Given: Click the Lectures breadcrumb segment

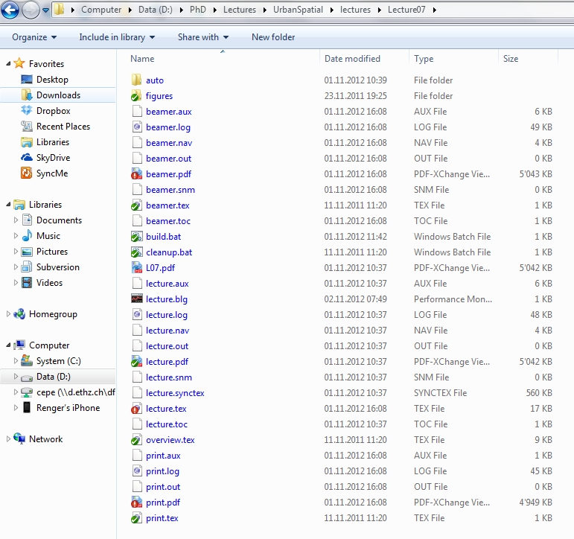Looking at the screenshot, I should pyautogui.click(x=240, y=10).
